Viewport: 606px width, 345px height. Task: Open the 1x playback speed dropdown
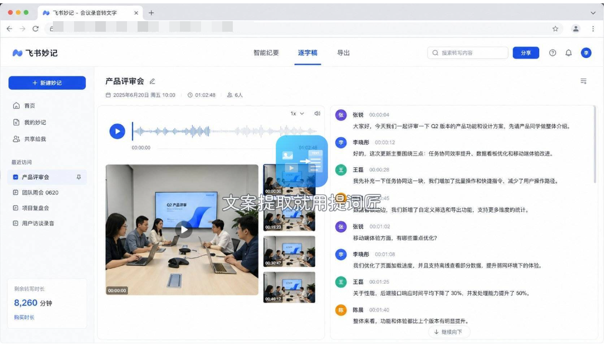click(297, 113)
